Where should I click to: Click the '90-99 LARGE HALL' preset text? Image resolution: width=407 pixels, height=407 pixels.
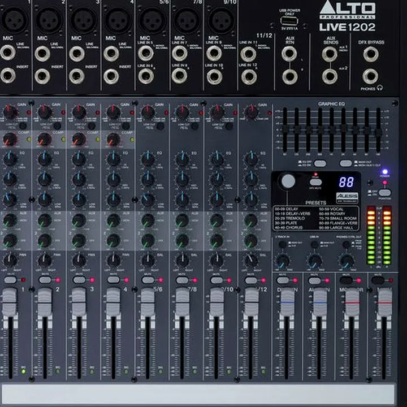pos(336,228)
